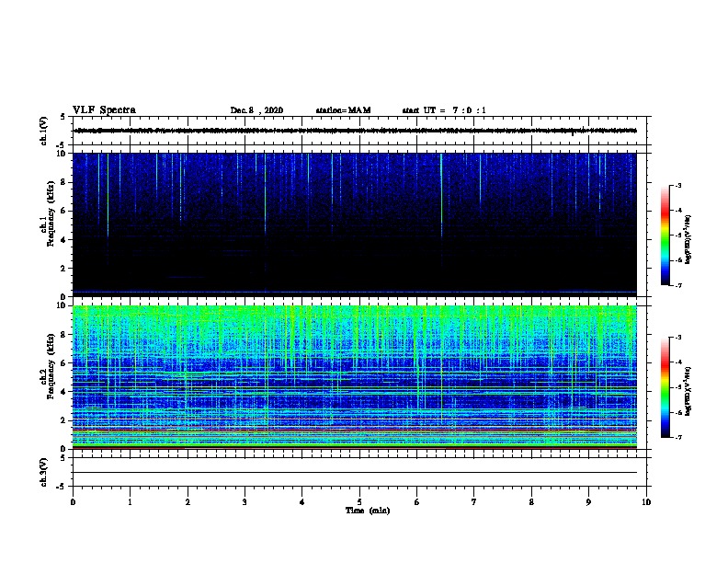The image size is (728, 563).
Task: Click the time axis tick label "10"
Action: [x=646, y=502]
